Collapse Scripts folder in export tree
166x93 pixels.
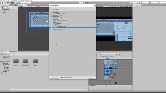[x=52, y=19]
